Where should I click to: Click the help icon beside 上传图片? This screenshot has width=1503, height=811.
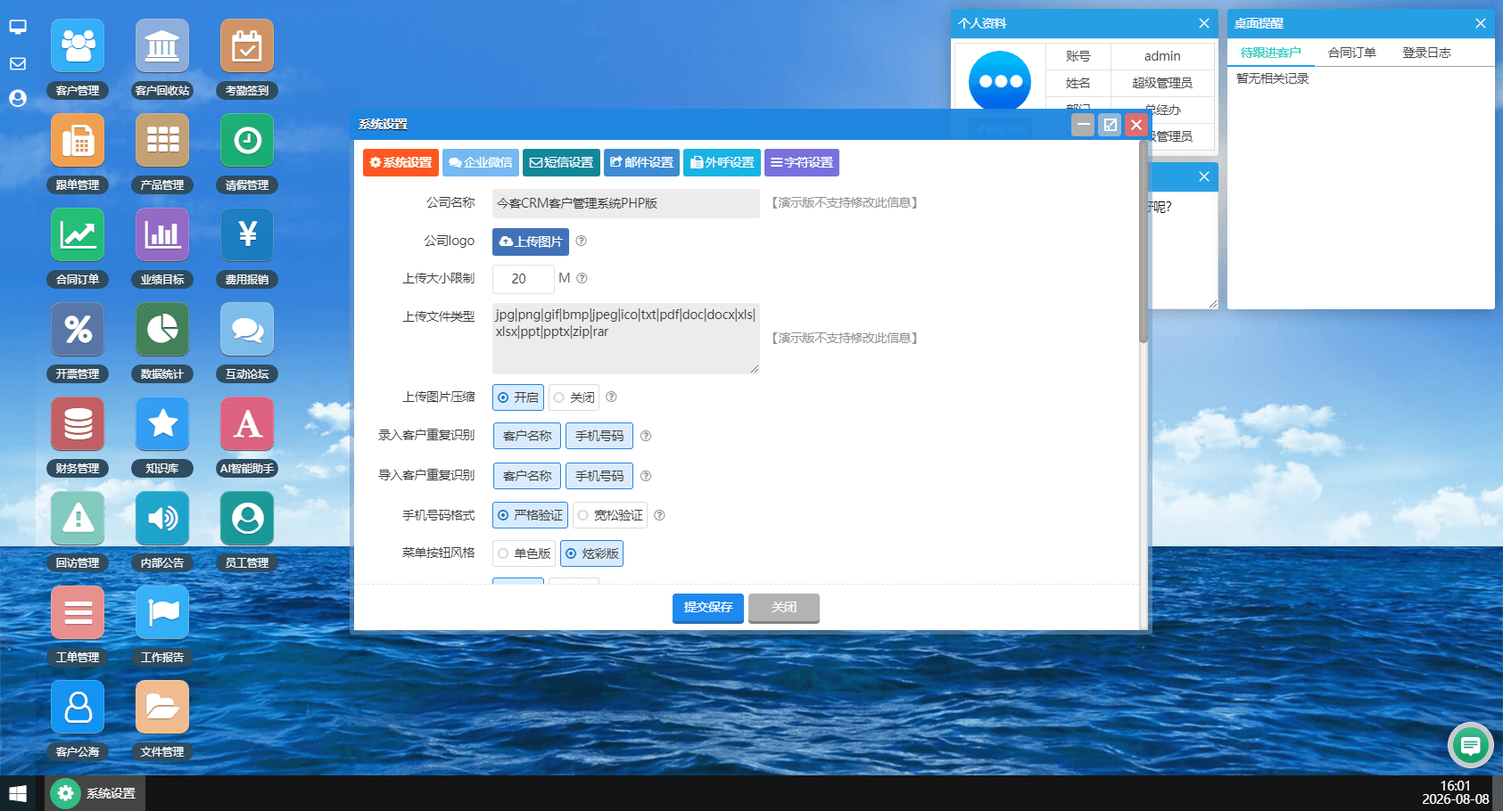point(581,241)
